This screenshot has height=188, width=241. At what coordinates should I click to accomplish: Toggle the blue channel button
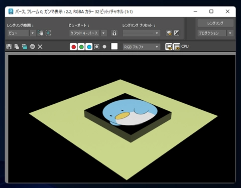[89, 47]
